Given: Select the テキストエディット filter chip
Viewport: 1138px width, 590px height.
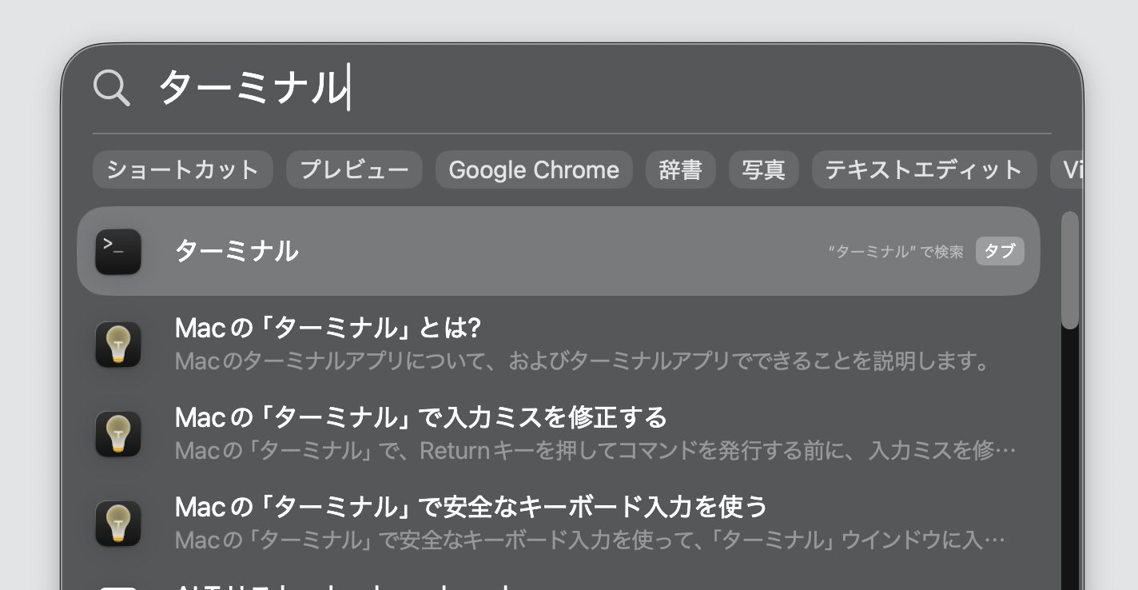Looking at the screenshot, I should coord(924,169).
